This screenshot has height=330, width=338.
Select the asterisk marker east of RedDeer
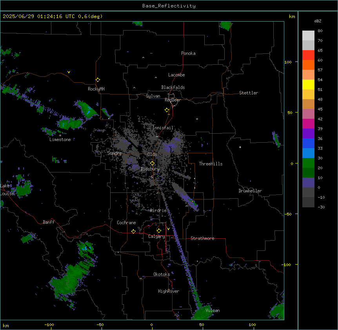pyautogui.click(x=197, y=119)
